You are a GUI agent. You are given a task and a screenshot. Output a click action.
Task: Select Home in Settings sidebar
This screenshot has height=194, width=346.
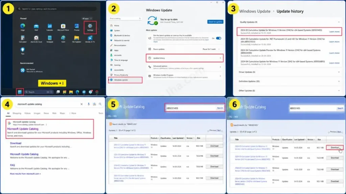(117, 26)
